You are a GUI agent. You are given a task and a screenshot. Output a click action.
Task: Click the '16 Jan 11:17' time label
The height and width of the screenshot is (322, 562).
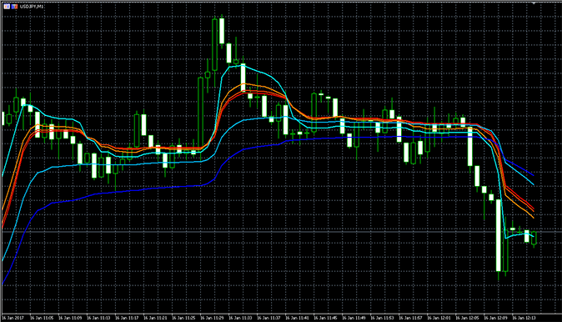pos(127,318)
